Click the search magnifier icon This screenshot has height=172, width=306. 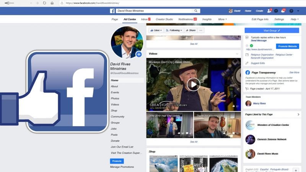pyautogui.click(x=196, y=11)
